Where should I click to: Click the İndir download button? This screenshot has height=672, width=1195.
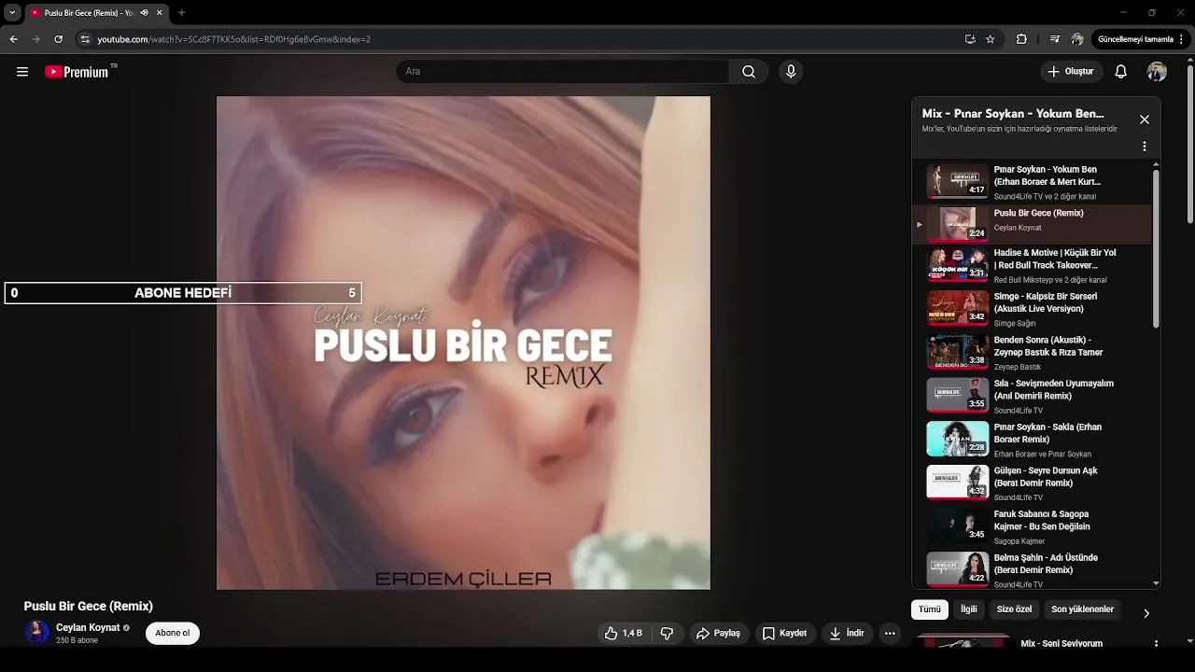tap(847, 633)
